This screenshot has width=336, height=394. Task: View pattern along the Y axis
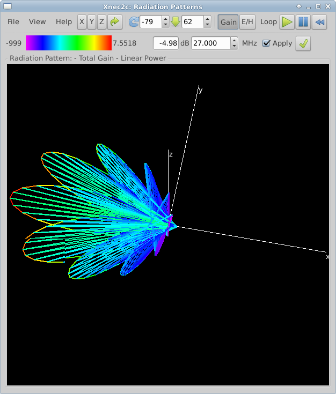tap(92, 22)
